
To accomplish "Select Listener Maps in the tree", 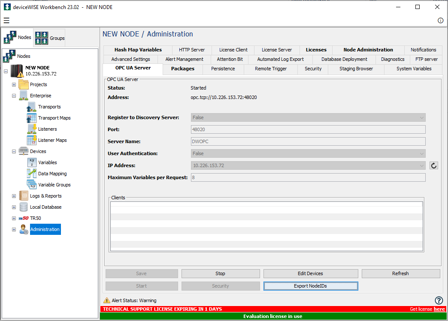I will (x=52, y=140).
